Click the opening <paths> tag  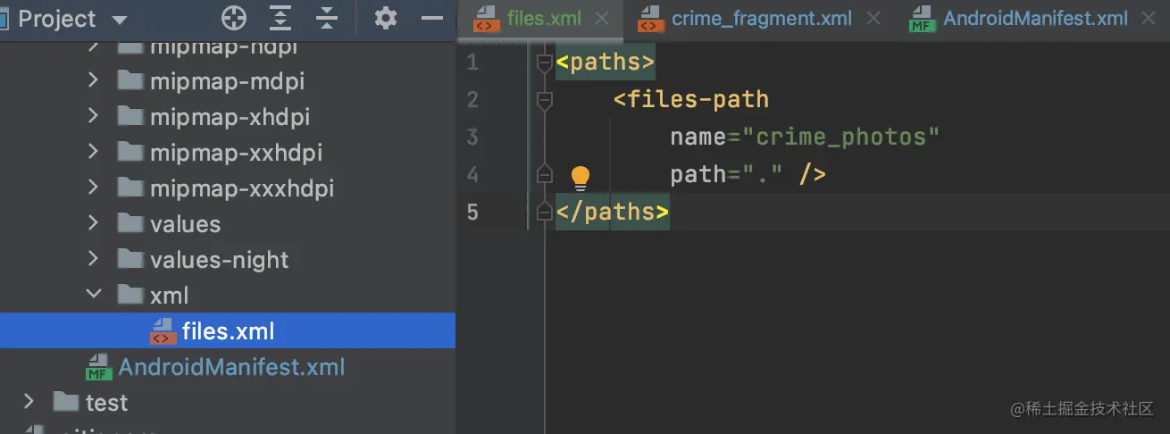[606, 63]
